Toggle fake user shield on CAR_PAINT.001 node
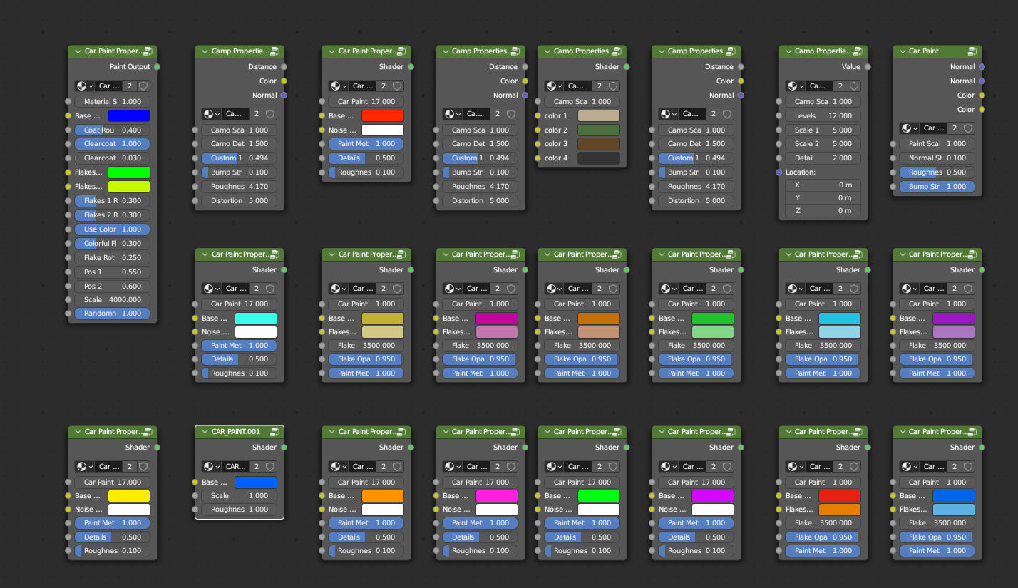The height and width of the screenshot is (588, 1018). (270, 467)
